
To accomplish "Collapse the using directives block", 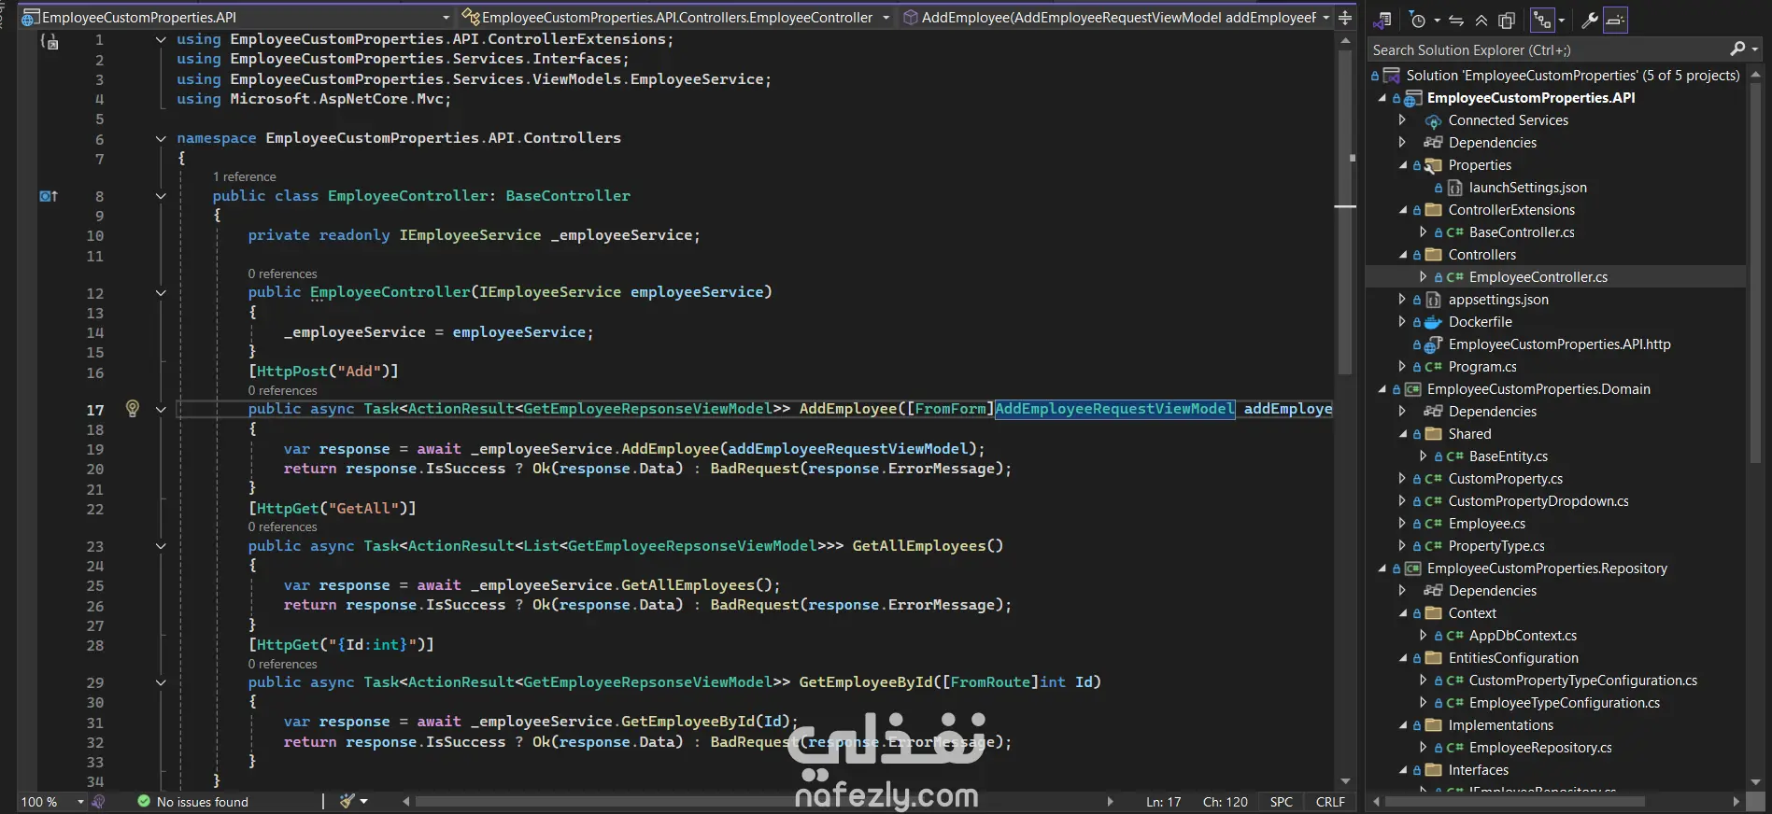I will 161,39.
